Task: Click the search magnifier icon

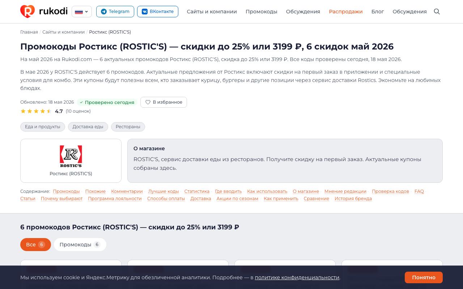Action: point(437,12)
